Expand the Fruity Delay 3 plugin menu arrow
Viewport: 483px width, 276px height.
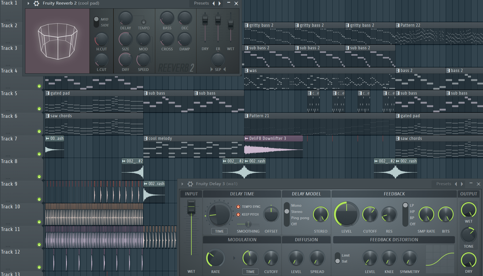[182, 184]
